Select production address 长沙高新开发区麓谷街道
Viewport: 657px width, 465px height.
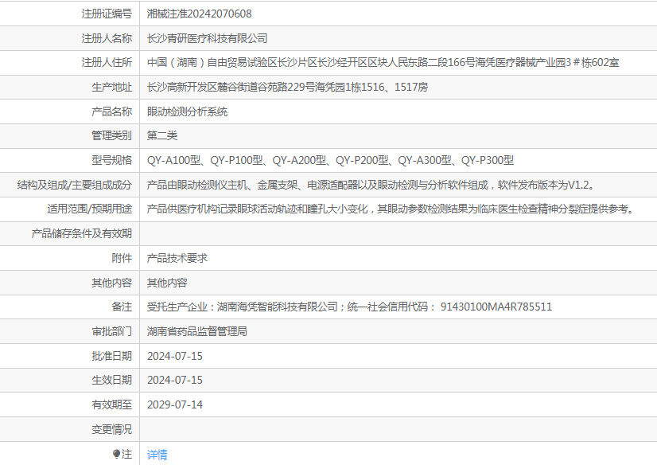pyautogui.click(x=287, y=88)
